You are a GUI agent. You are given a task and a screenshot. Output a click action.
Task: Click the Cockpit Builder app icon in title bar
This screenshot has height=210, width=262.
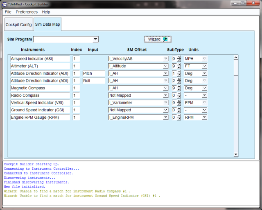(x=4, y=3)
